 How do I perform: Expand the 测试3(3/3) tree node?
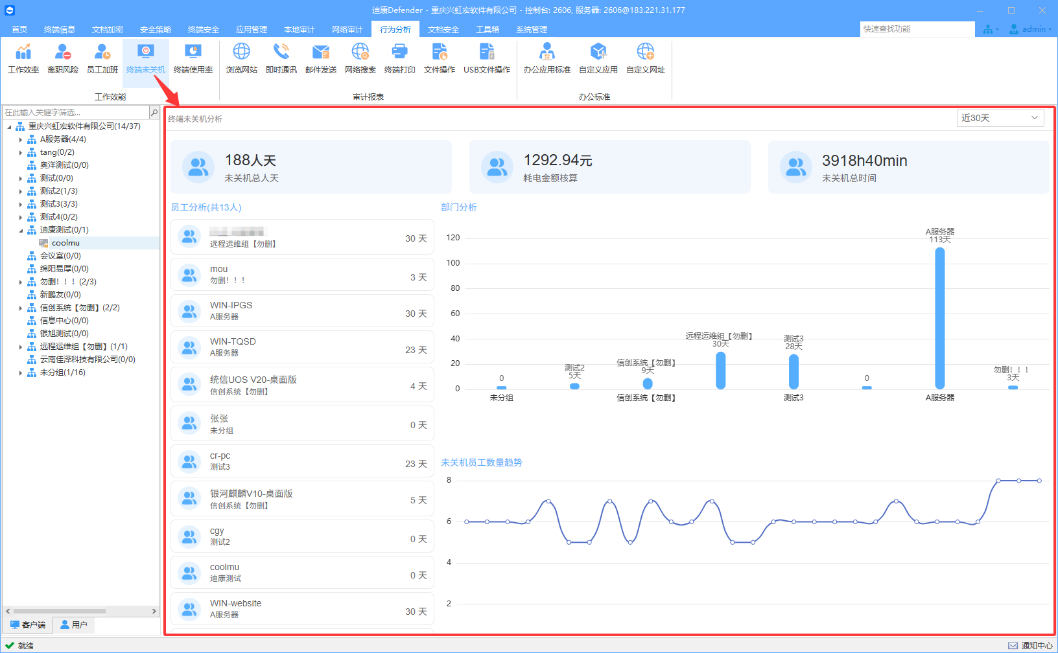pos(21,204)
